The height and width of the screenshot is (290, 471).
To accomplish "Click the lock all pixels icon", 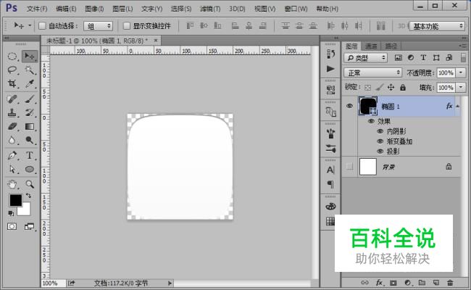I will tap(403, 87).
